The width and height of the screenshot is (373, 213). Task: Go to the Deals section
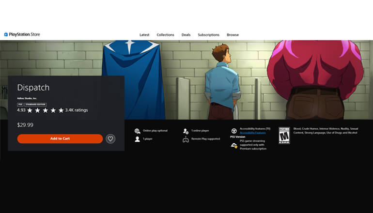(186, 35)
